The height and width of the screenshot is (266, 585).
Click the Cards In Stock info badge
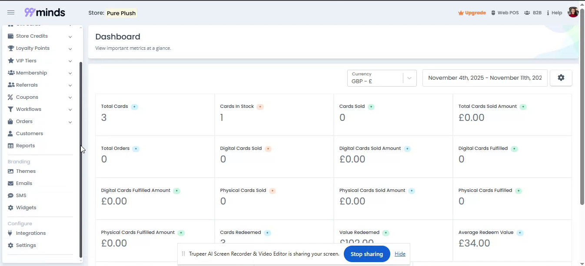260,107
